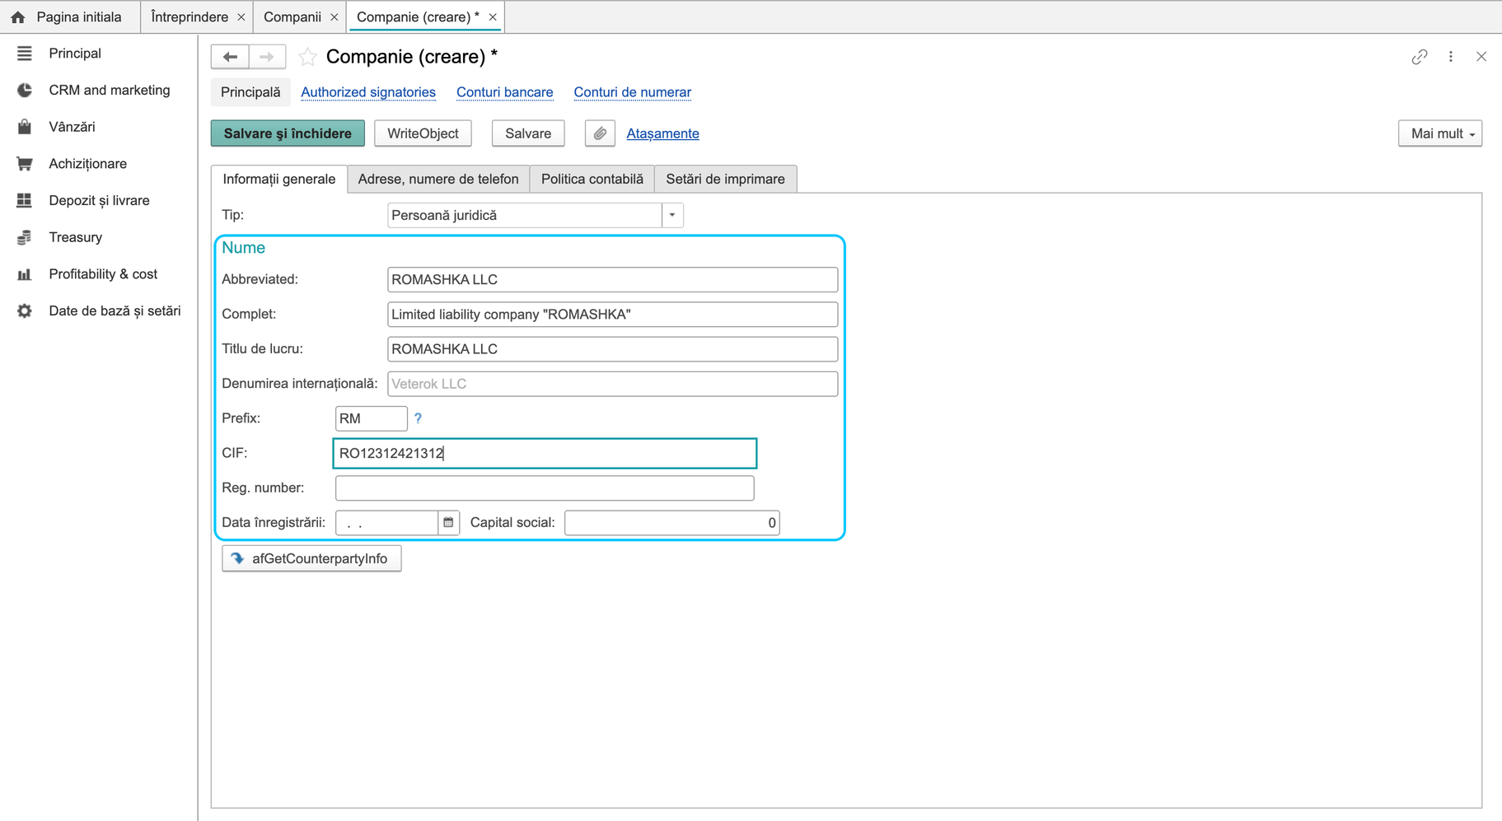Click the afGetCounterpartyInfo button
Viewport: 1502px width, 821px height.
(311, 558)
